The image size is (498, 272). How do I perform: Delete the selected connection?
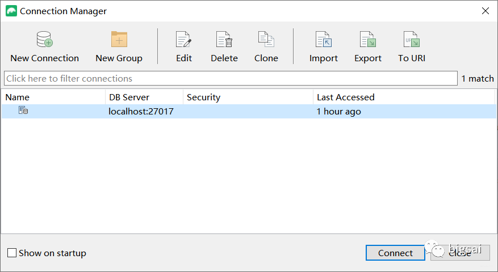tap(224, 40)
